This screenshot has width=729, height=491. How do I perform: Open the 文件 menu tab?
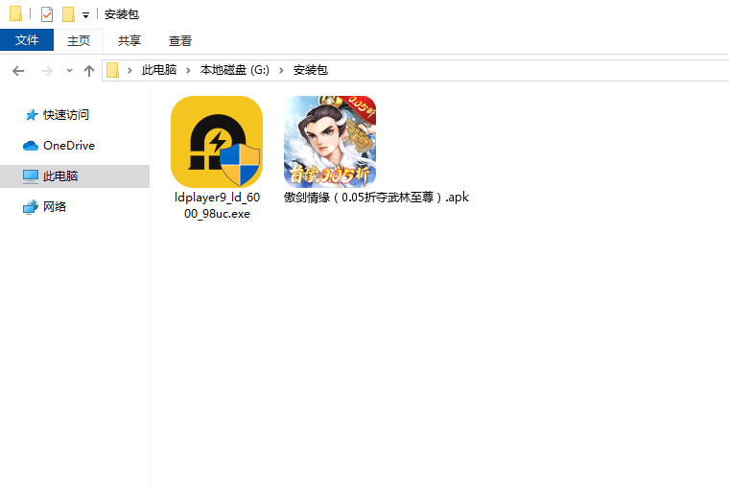[x=27, y=40]
